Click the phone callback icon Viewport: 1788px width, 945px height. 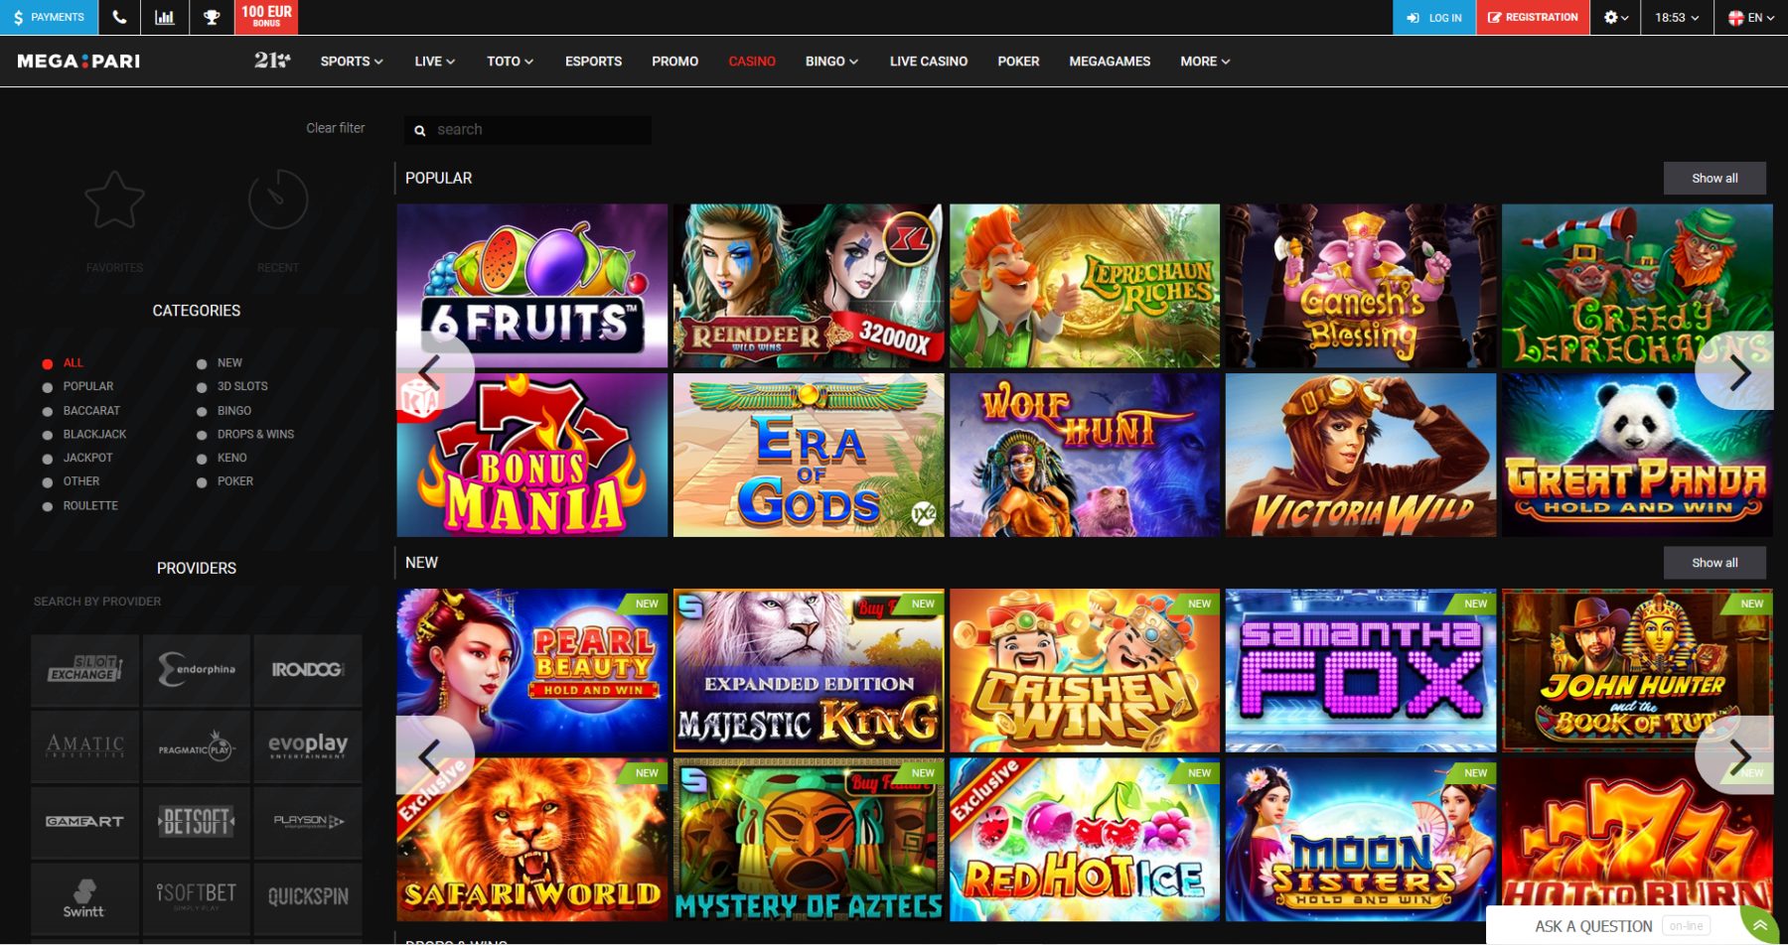[119, 17]
